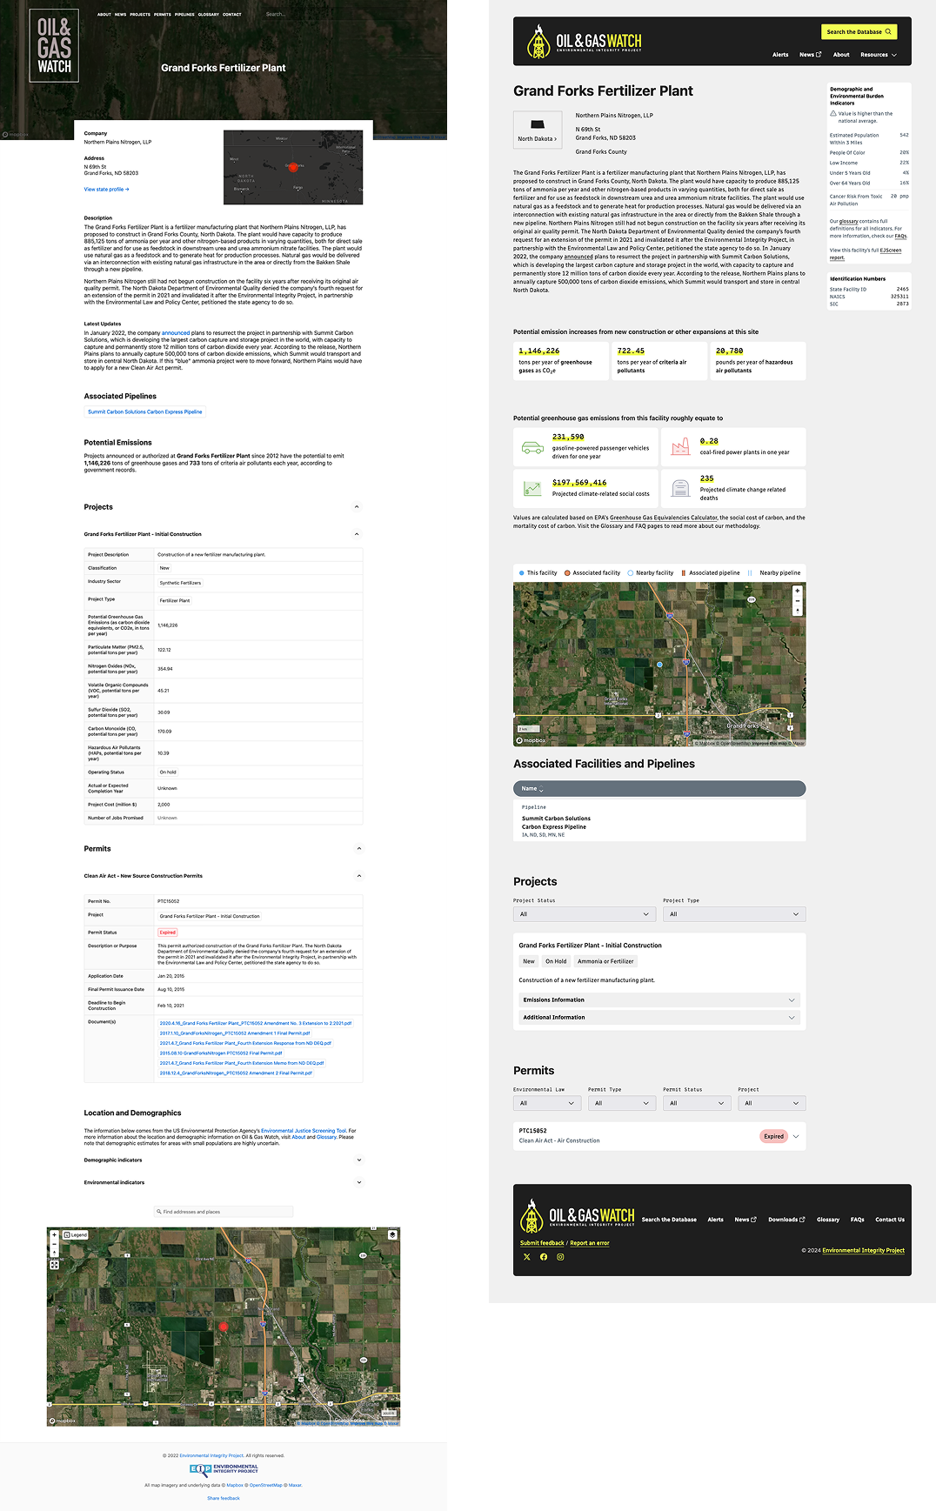936x1511 pixels.
Task: Open the Instagram icon in footer
Action: click(x=560, y=1257)
